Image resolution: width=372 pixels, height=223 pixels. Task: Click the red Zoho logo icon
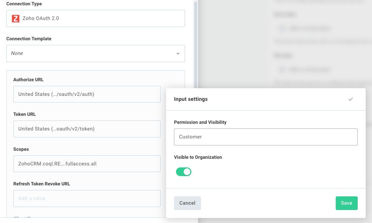pyautogui.click(x=15, y=18)
